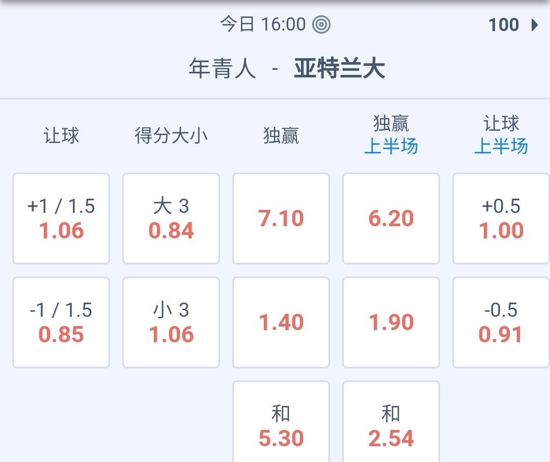Viewport: 550px width, 462px height.
Task: Select first-half draw (和) at 2.54
Action: click(x=391, y=425)
